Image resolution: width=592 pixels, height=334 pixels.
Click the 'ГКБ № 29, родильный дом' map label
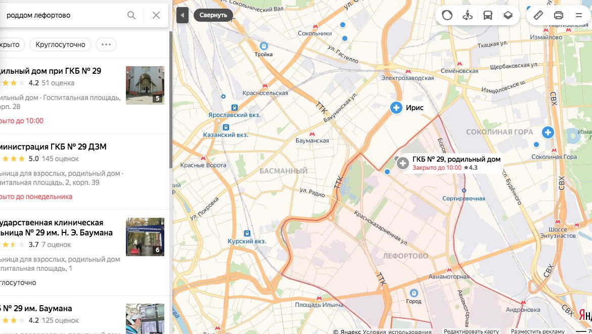click(x=456, y=159)
